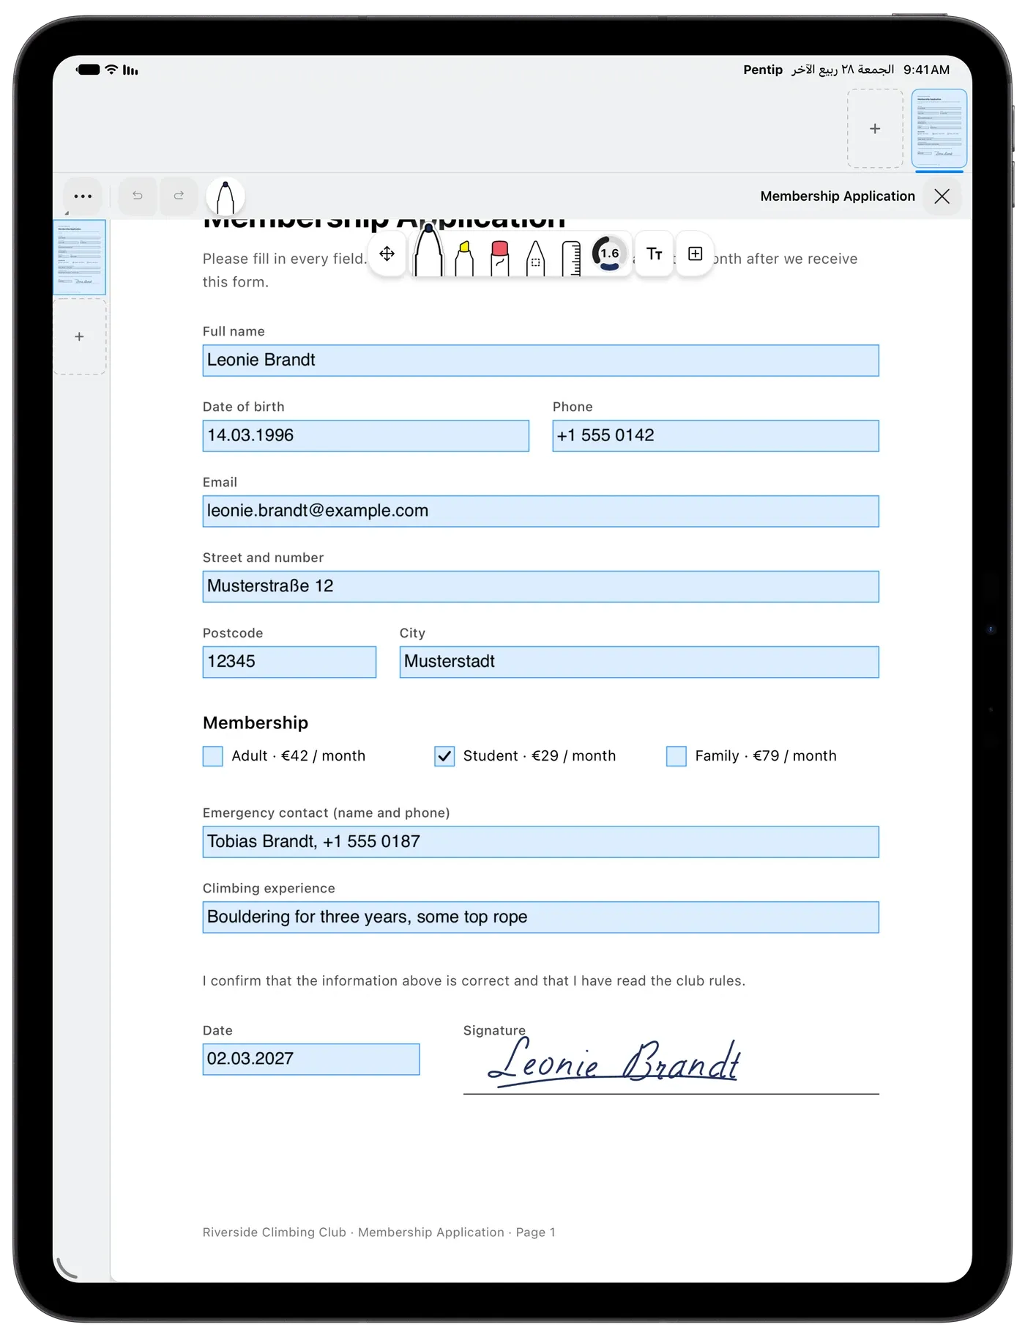Uncheck the Student €29 / month checkbox
1025x1338 pixels.
tap(444, 756)
